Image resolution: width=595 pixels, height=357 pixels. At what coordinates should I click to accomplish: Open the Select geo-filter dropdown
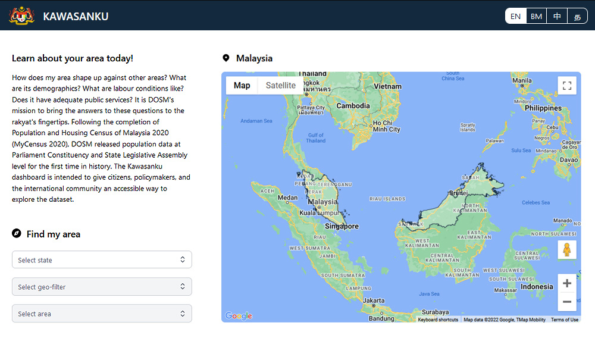coord(102,287)
